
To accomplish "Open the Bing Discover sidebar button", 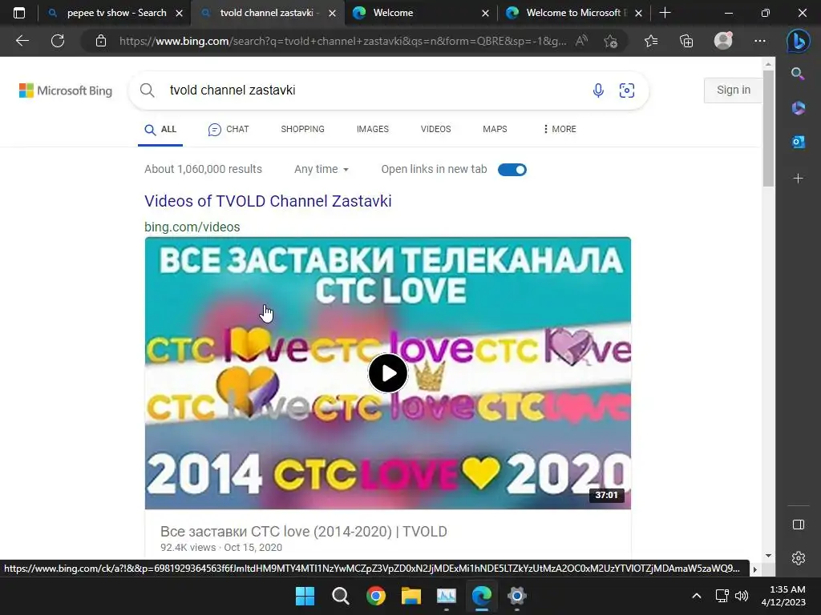I will click(x=798, y=41).
